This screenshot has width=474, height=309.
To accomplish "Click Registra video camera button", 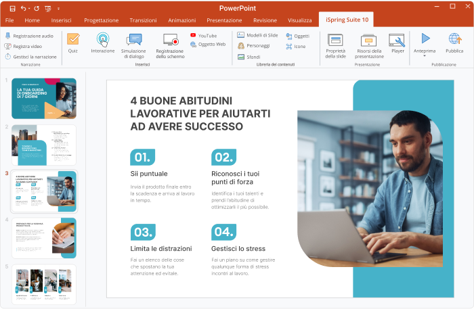I will pyautogui.click(x=23, y=47).
